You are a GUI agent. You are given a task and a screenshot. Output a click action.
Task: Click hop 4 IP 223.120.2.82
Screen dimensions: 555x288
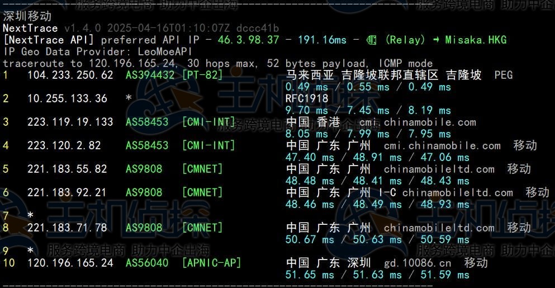click(64, 145)
